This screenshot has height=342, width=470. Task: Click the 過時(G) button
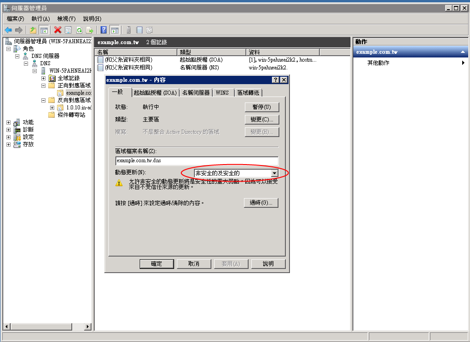(262, 203)
